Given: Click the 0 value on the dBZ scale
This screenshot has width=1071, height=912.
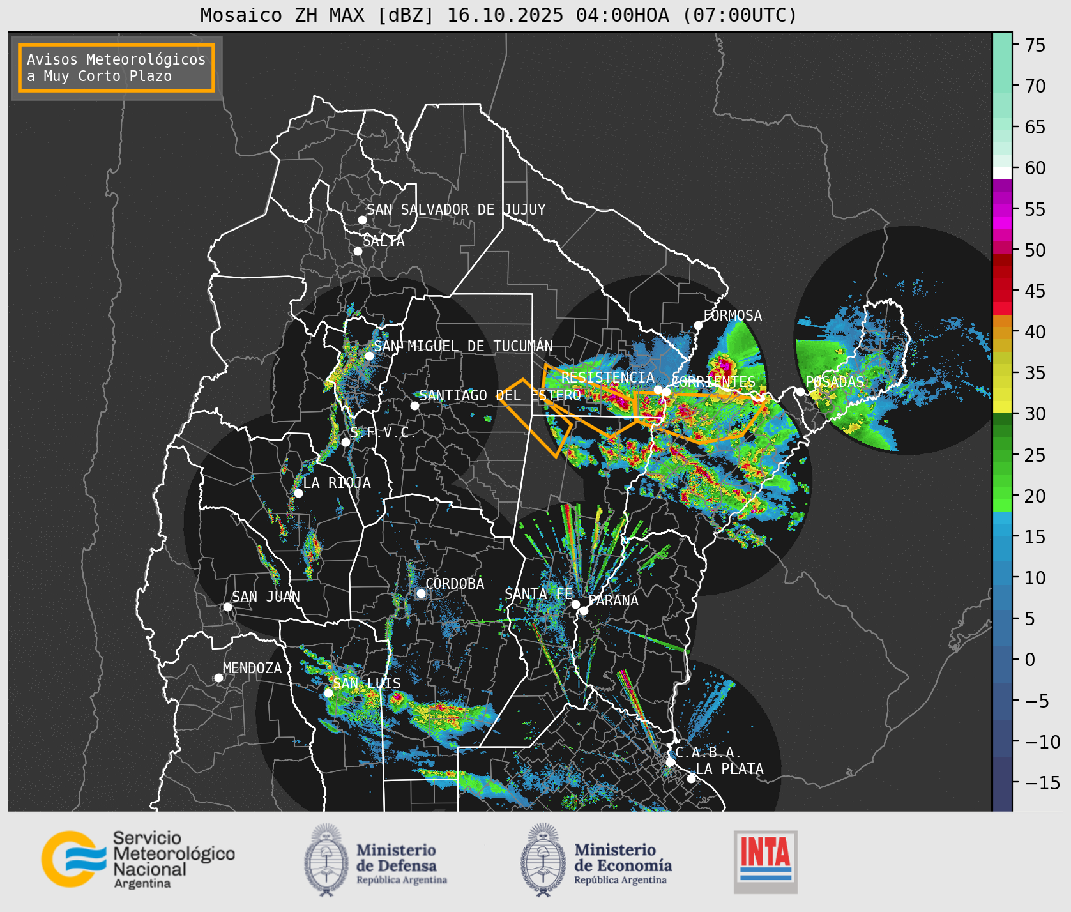Looking at the screenshot, I should click(1029, 660).
